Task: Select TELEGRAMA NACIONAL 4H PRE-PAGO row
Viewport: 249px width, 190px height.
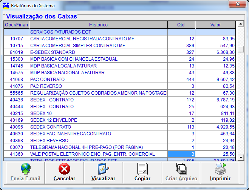Action: [x=119, y=147]
